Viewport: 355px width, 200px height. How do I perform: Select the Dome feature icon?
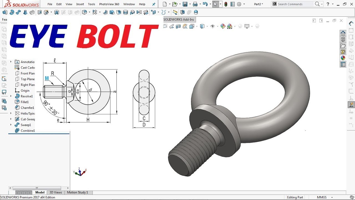point(196,12)
